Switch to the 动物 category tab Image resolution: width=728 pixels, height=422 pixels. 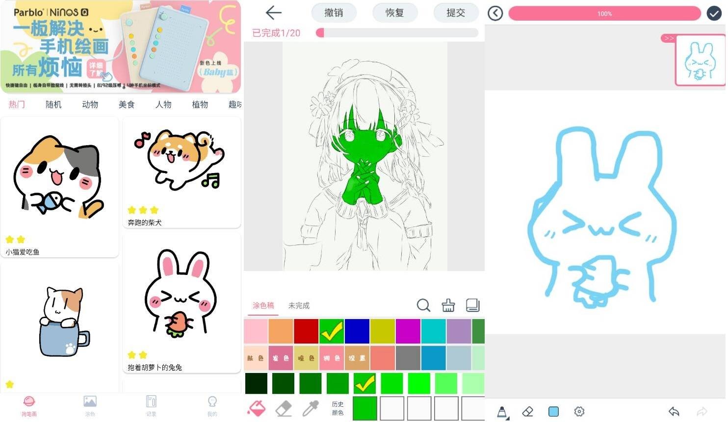[90, 104]
